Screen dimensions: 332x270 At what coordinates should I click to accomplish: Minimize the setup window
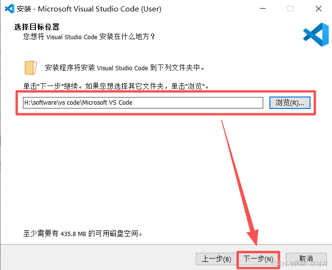(263, 9)
